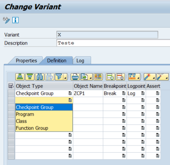Click the Object Type column header
Screen dimensions: 170x165
(x=44, y=86)
